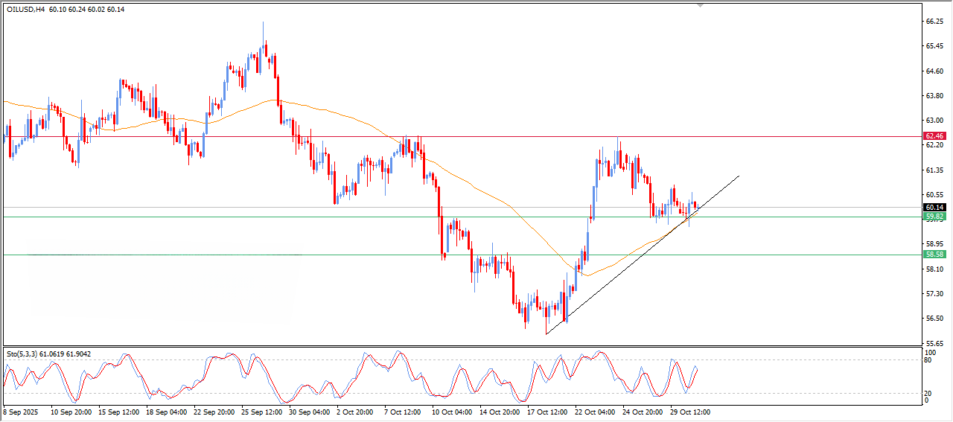Screen dimensions: 953x422
Task: Click the red 62.46 price tag
Action: pos(934,136)
